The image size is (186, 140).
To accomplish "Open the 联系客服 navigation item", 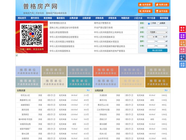I will [x=164, y=18].
